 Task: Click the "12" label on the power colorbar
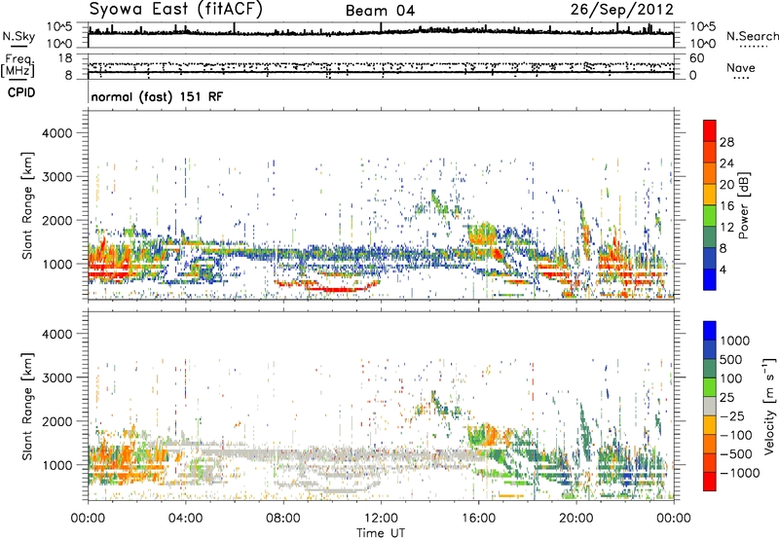(726, 228)
